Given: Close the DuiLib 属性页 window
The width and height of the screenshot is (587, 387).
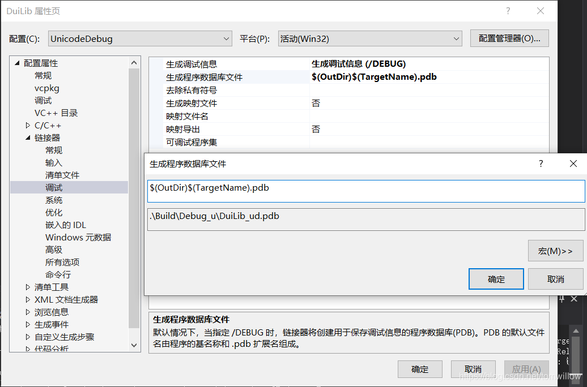Looking at the screenshot, I should [541, 11].
